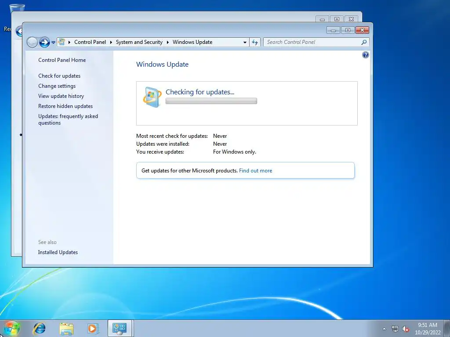Open the recent pages dropdown arrow

53,43
